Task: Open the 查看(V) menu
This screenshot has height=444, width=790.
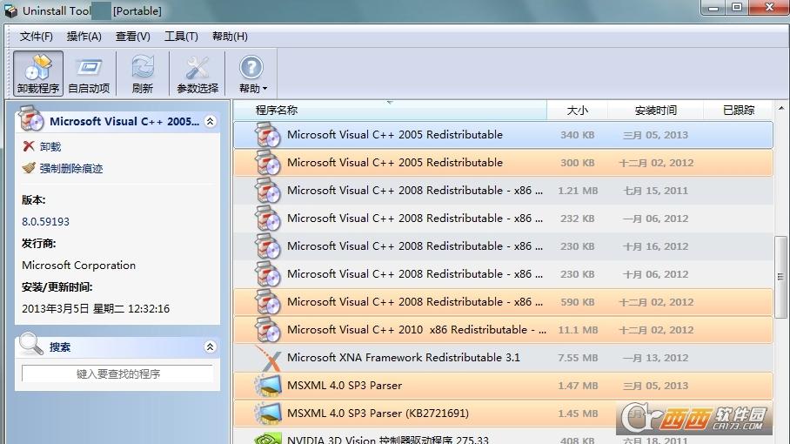Action: point(132,37)
